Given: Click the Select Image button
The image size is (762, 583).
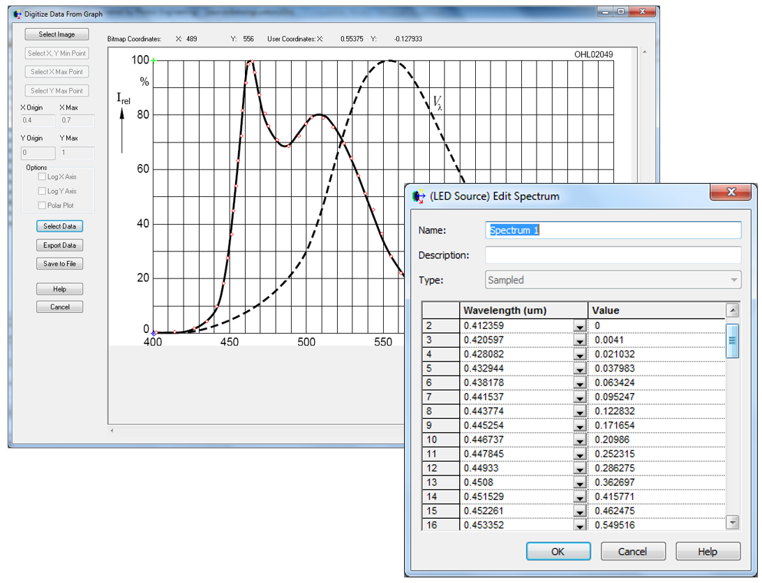Looking at the screenshot, I should pyautogui.click(x=57, y=34).
